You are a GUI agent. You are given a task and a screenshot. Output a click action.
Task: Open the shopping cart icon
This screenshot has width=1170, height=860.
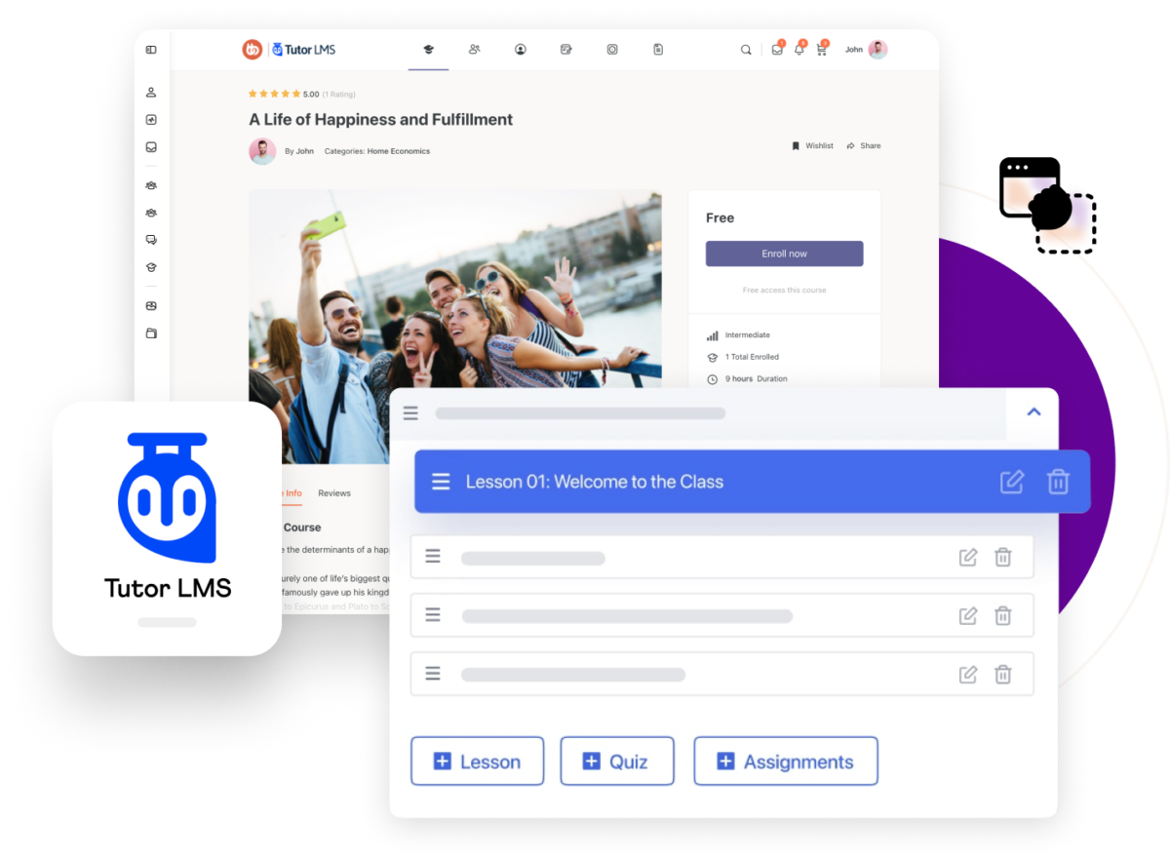pos(822,50)
